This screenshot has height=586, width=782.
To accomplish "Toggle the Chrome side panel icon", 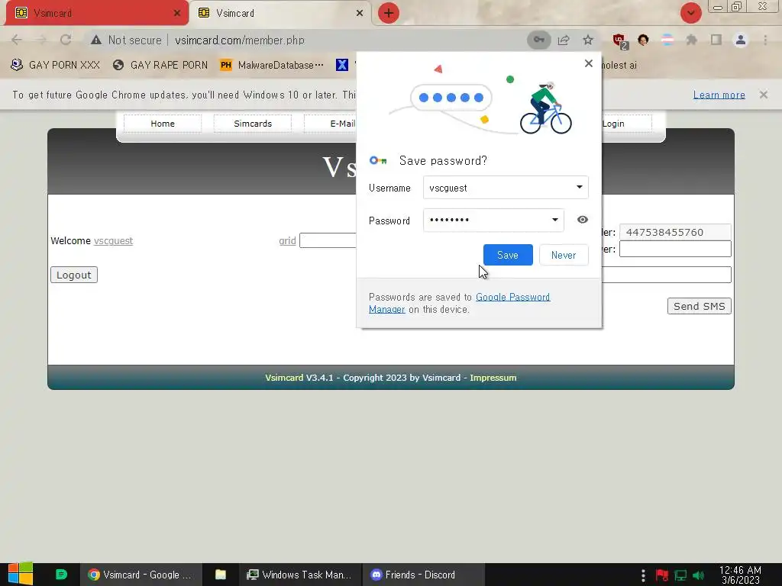I will click(x=716, y=40).
